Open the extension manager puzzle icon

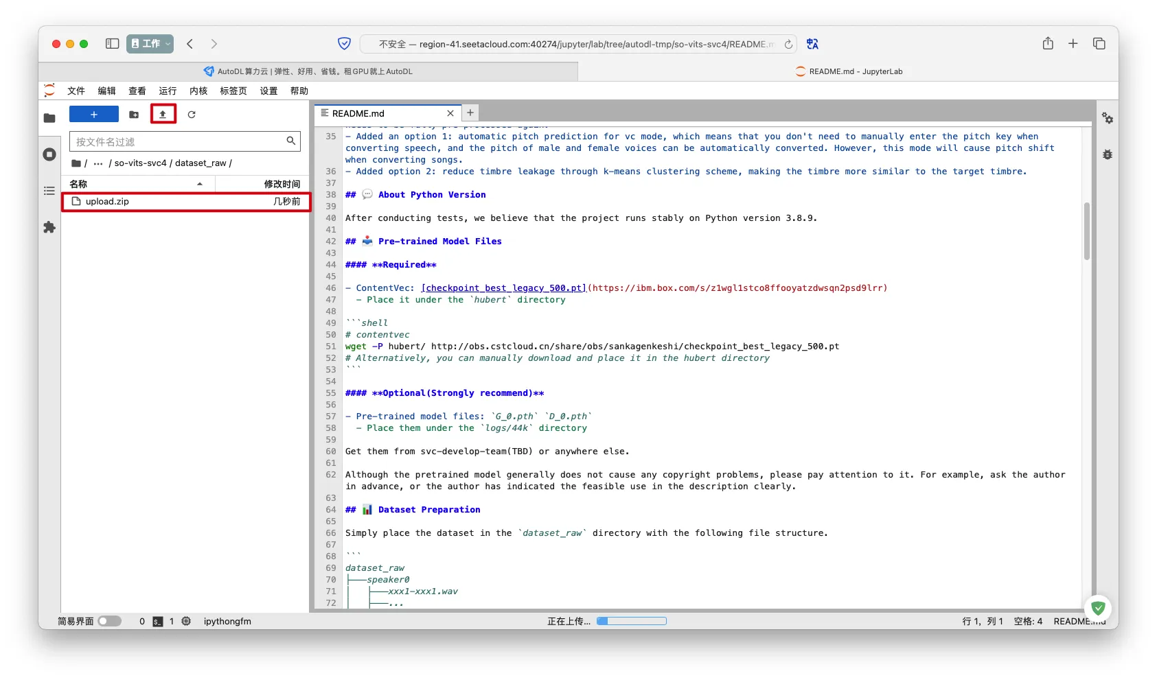coord(49,227)
